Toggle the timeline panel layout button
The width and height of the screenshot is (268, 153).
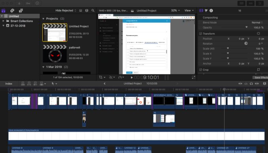pyautogui.click(x=251, y=3)
